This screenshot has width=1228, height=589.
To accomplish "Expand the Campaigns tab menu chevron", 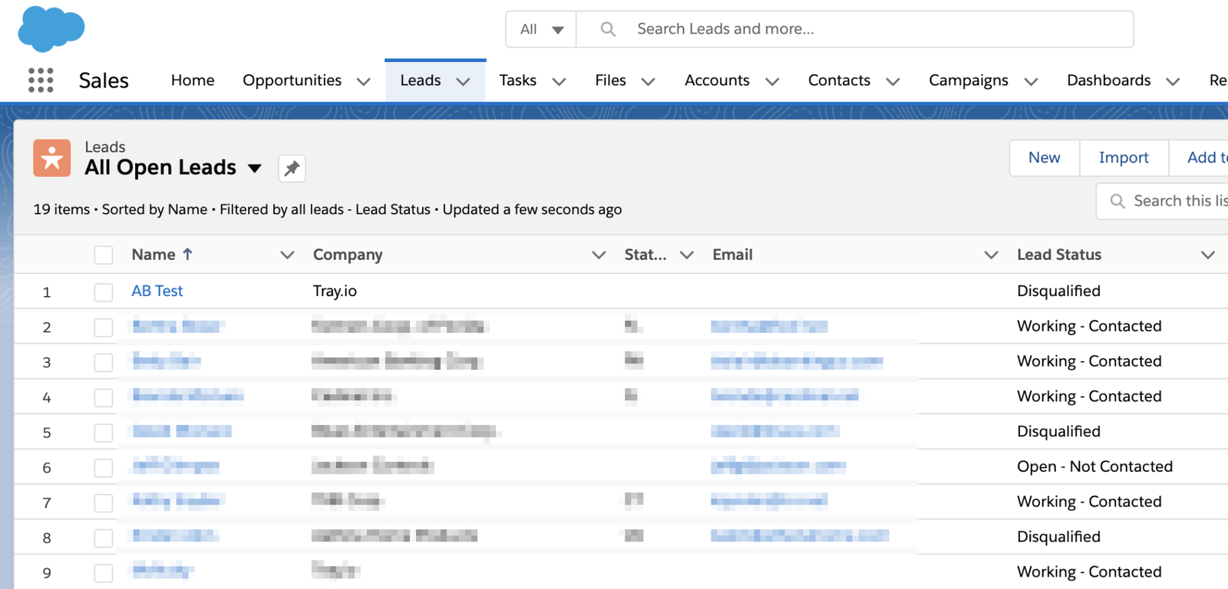I will [x=1031, y=81].
